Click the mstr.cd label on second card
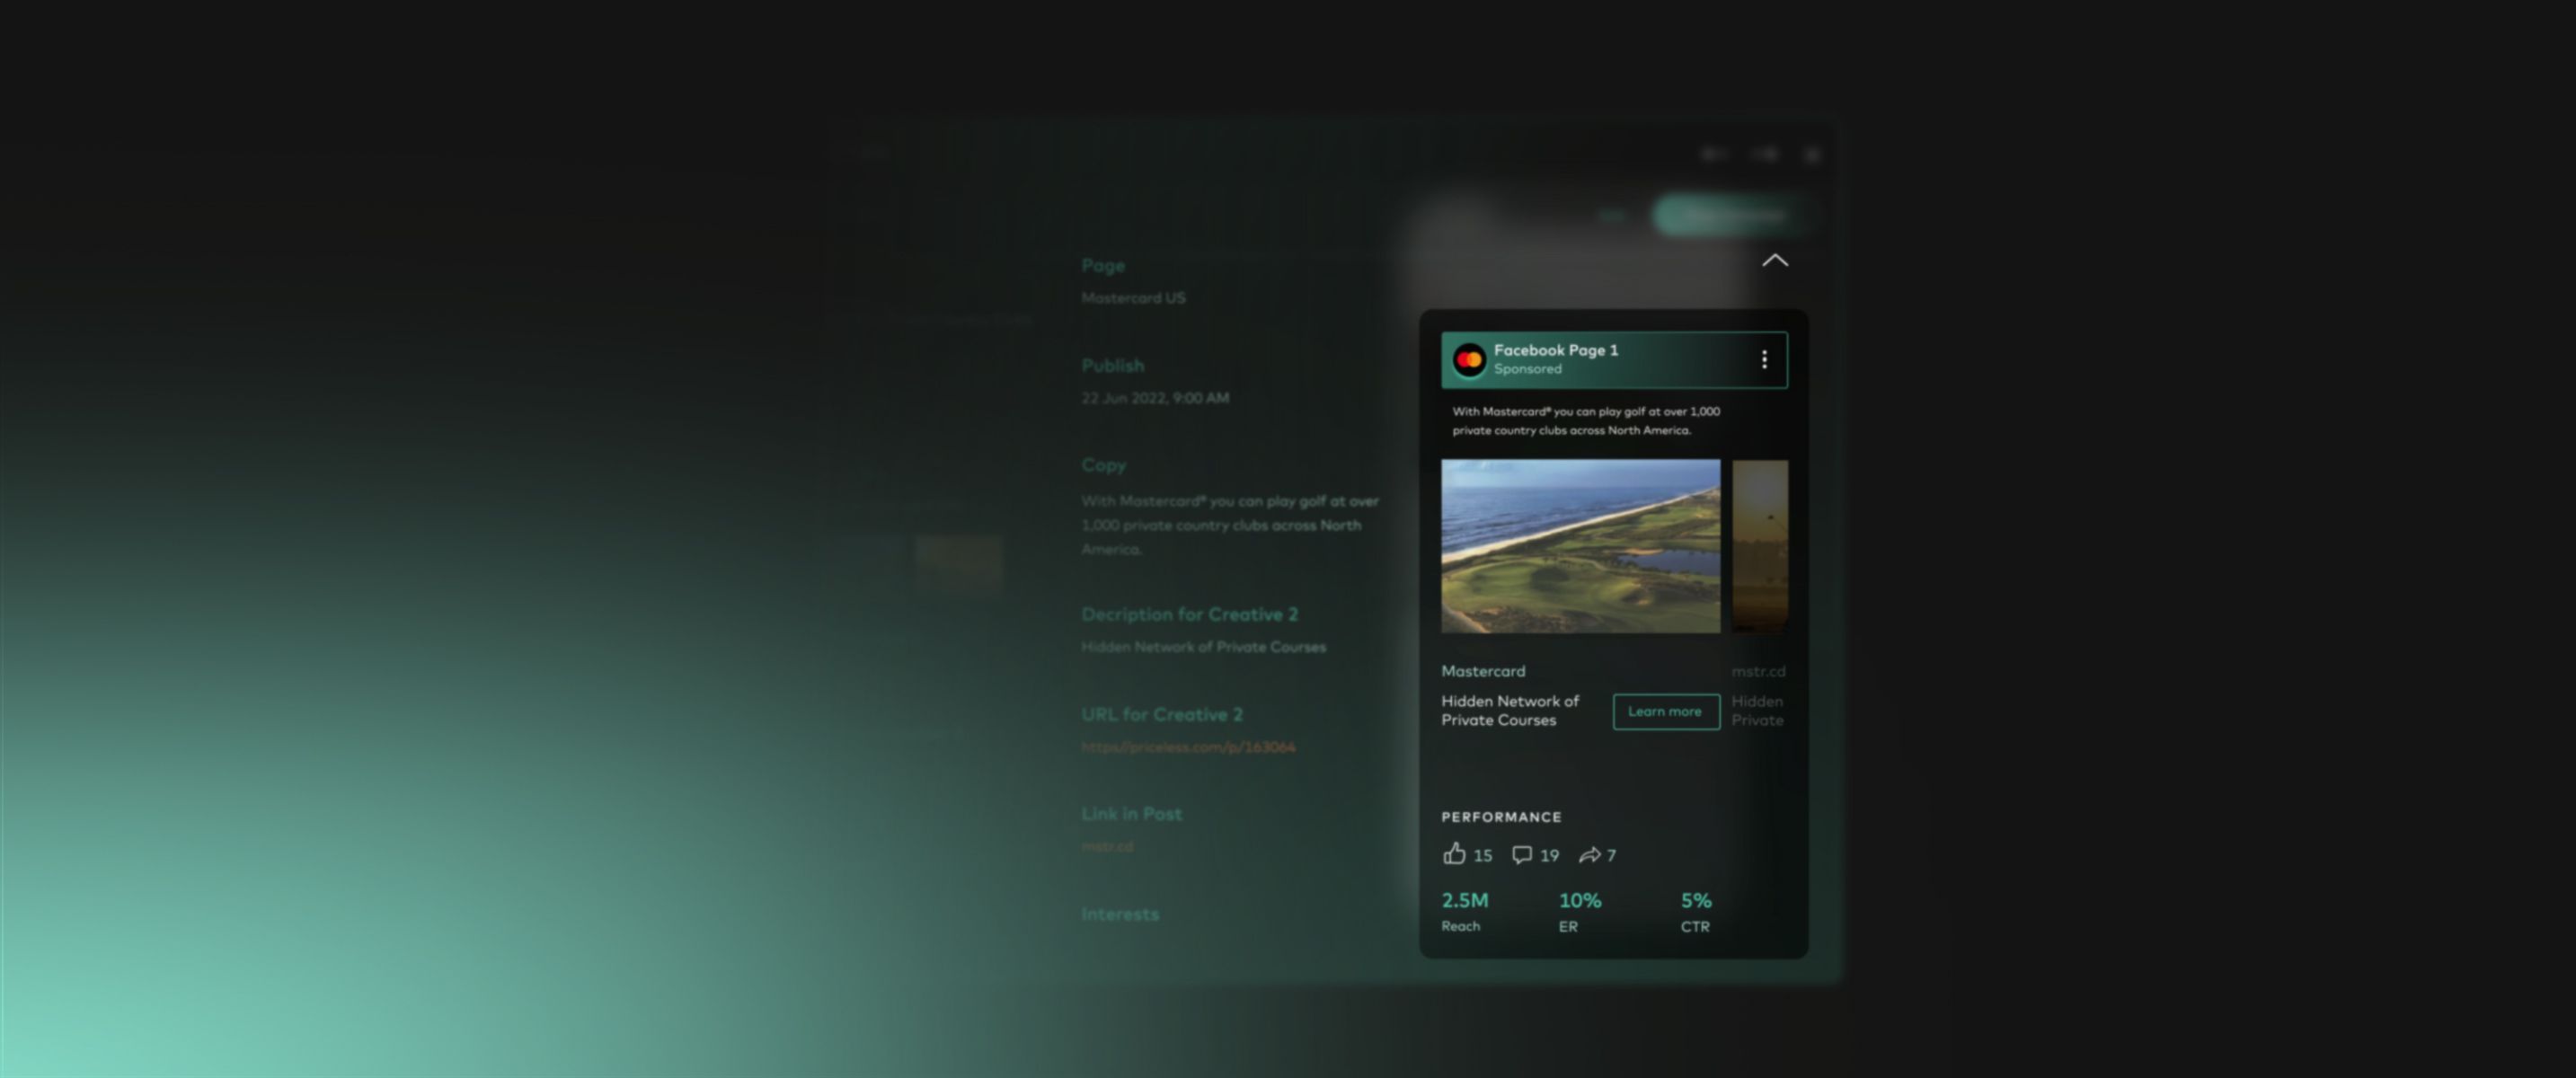 click(x=1758, y=671)
